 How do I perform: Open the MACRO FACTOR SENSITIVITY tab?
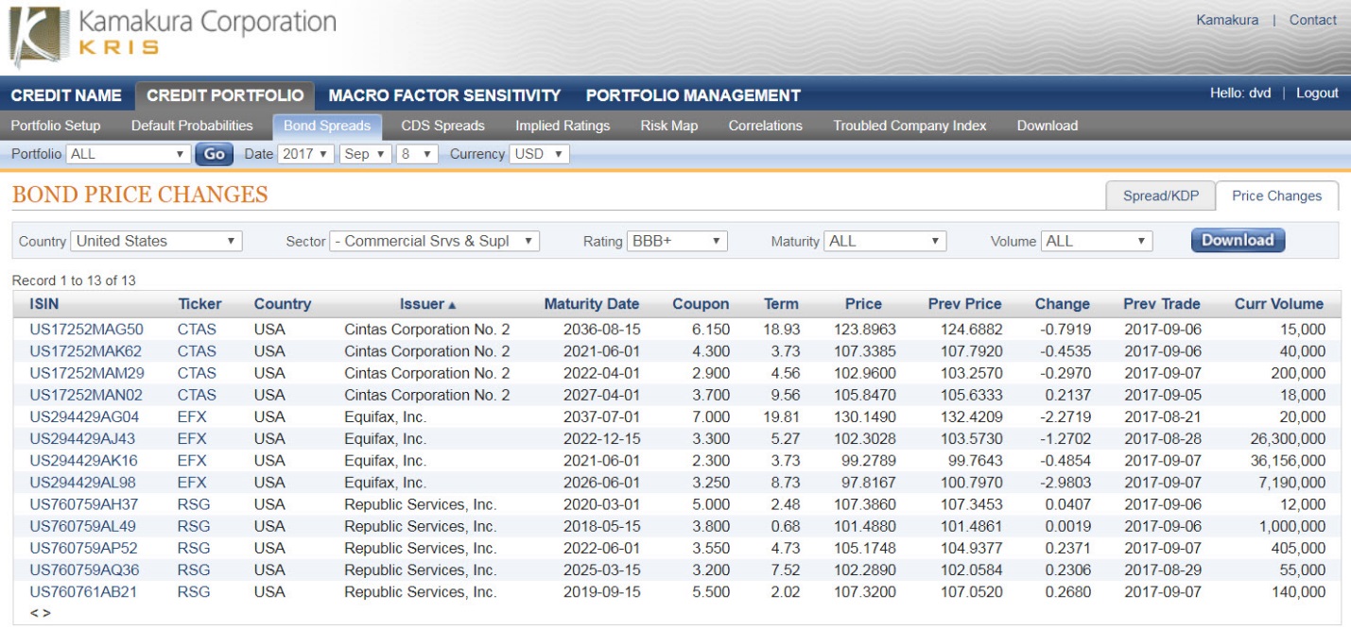click(444, 95)
